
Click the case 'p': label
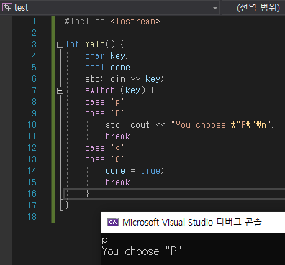click(107, 102)
